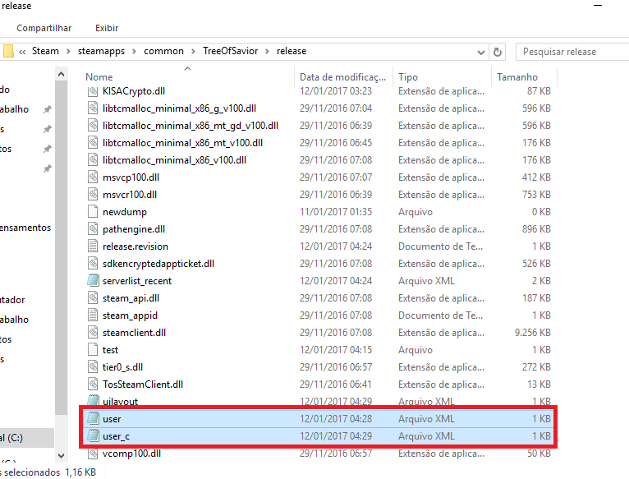The height and width of the screenshot is (479, 629).
Task: Click the msvcp100.dll file icon
Action: coord(94,177)
